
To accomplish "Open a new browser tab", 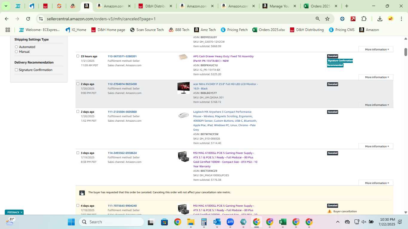I will [346, 6].
